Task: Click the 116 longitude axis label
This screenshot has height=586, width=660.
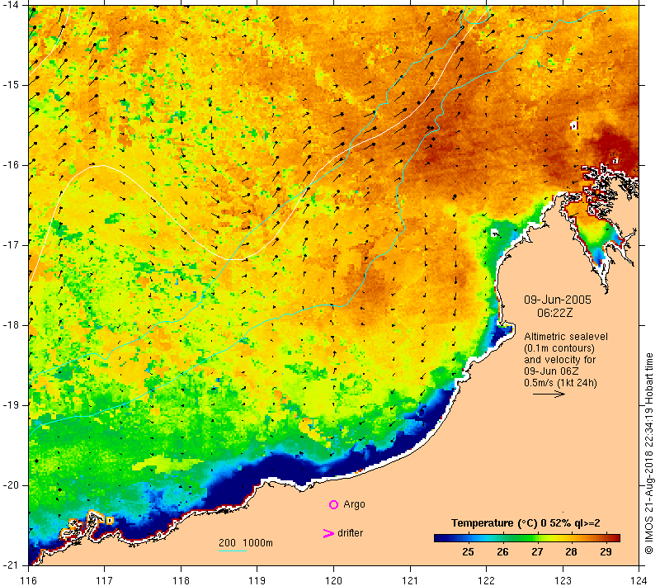Action: pos(28,580)
